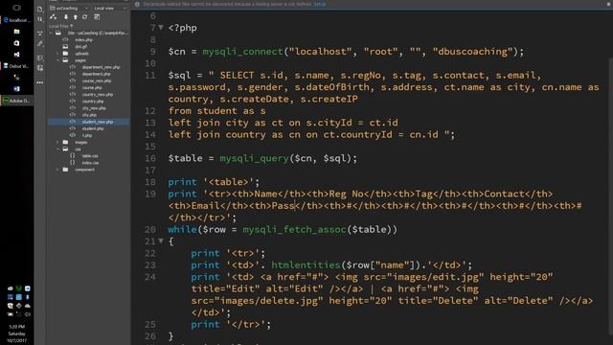The width and height of the screenshot is (613, 345).
Task: Open Windows Task View icon
Action: pos(16,8)
